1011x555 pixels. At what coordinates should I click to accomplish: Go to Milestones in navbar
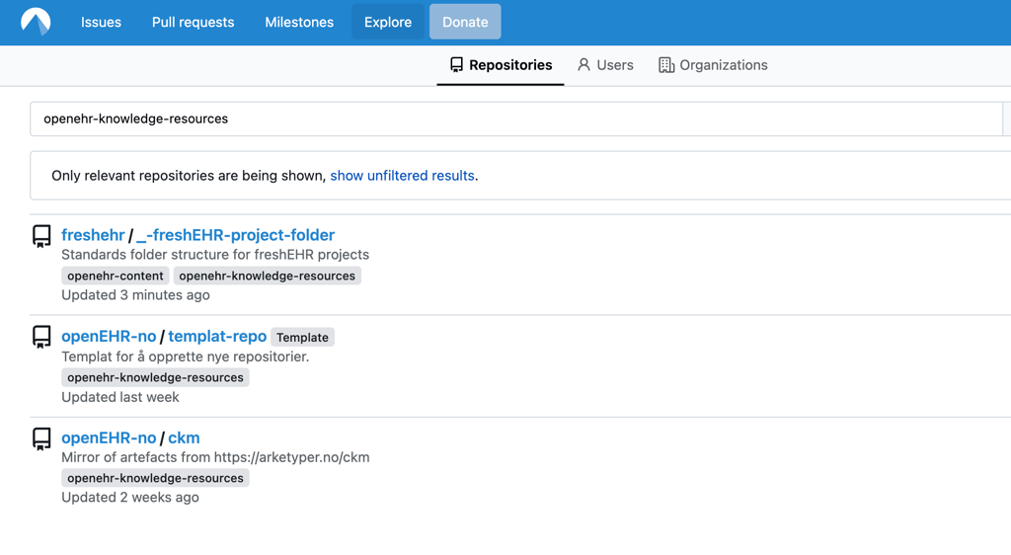pos(299,22)
